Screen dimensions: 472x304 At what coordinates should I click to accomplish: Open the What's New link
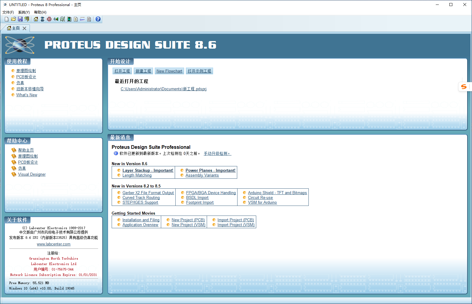27,95
